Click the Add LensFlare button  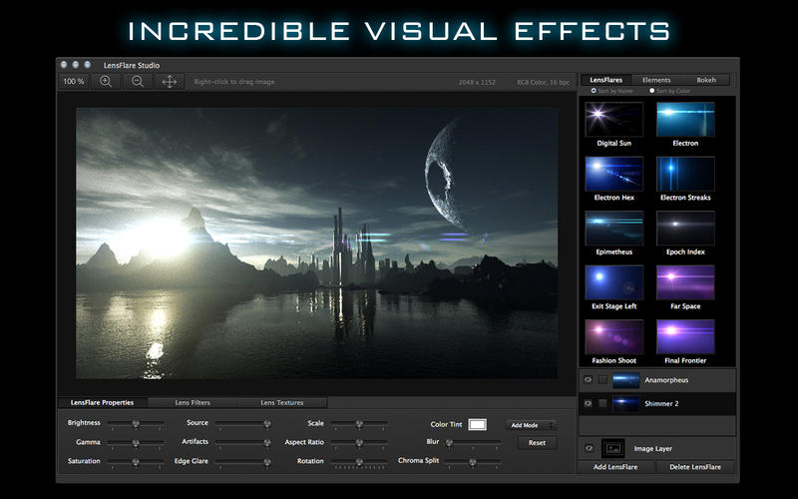617,467
